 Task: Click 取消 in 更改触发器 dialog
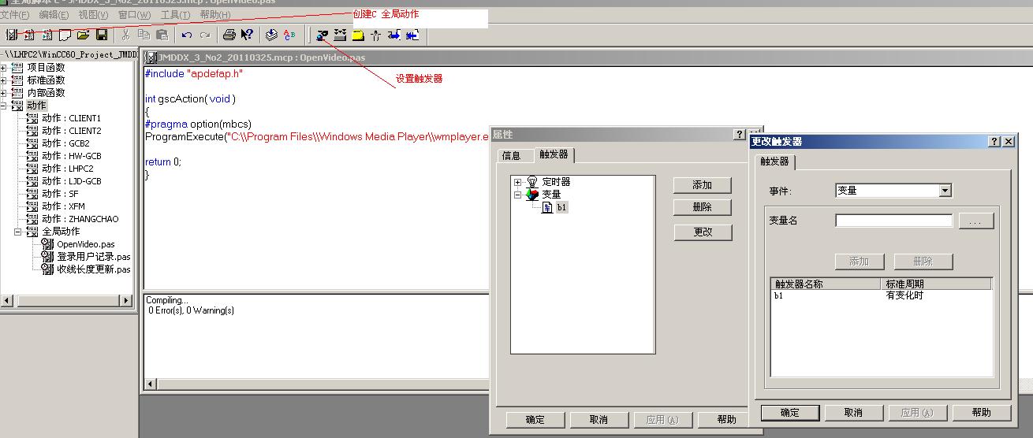[x=854, y=413]
